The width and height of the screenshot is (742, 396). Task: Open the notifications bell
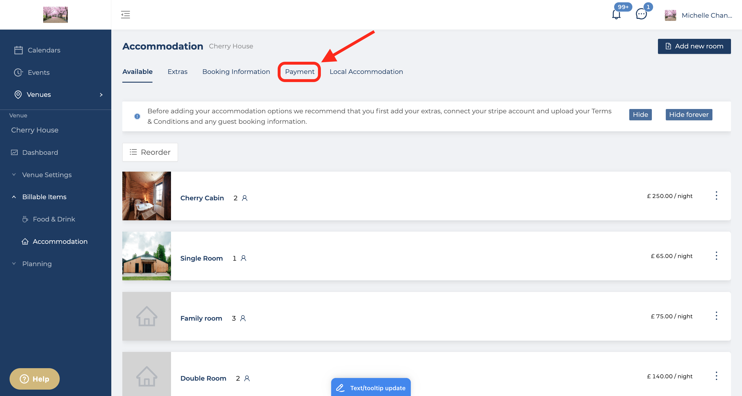[x=616, y=14]
